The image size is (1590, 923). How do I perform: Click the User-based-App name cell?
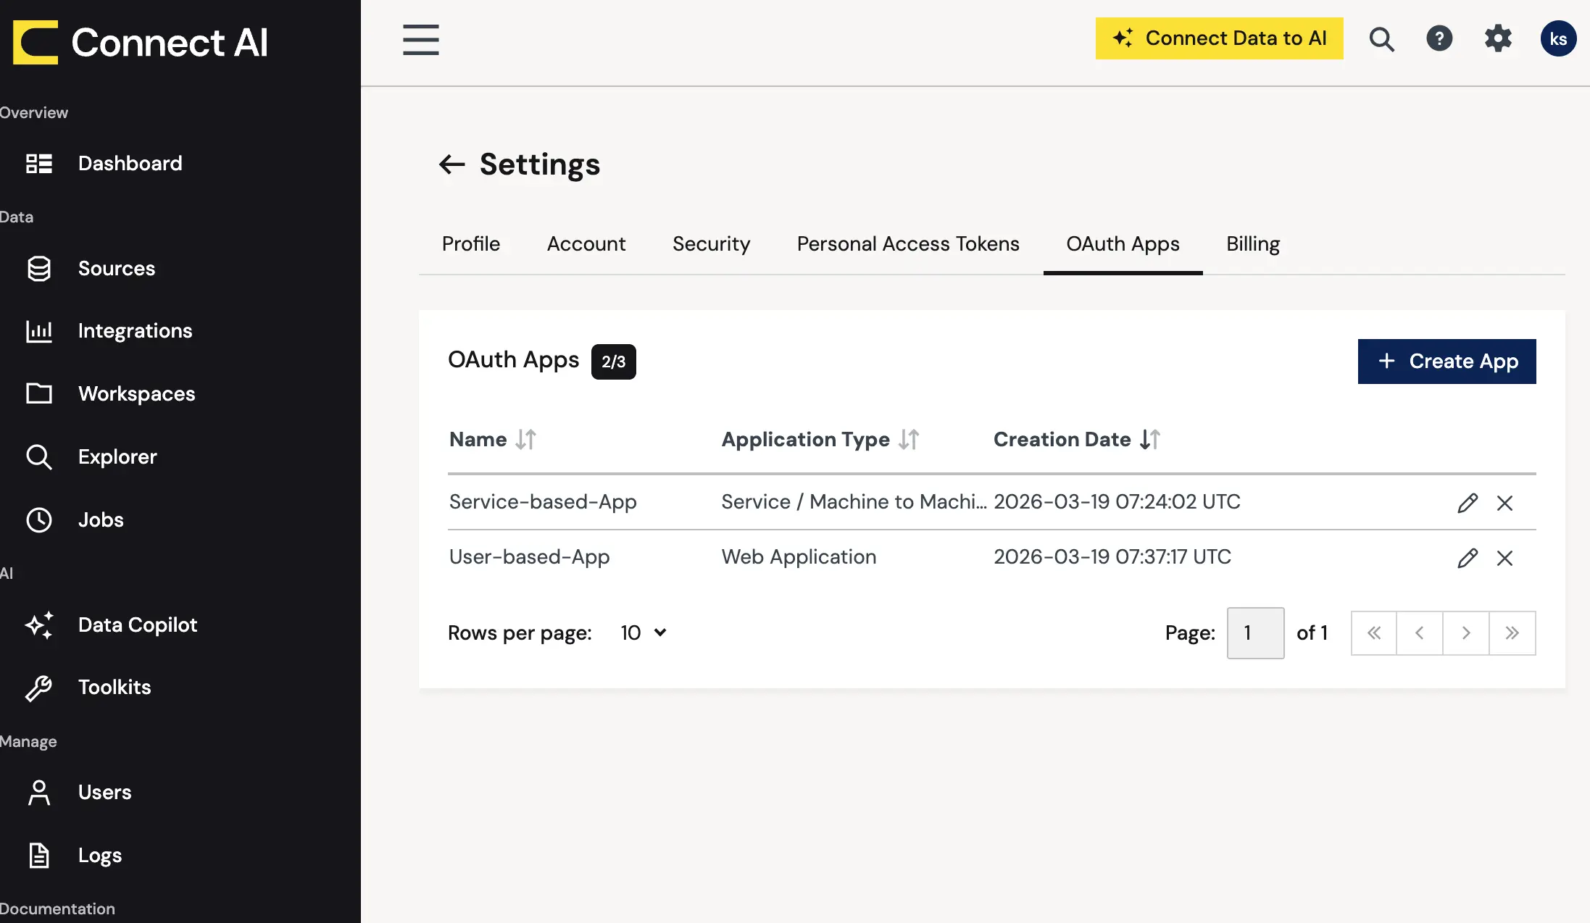530,557
